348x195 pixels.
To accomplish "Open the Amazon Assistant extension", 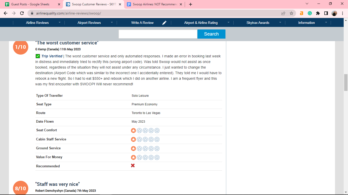I will click(302, 13).
